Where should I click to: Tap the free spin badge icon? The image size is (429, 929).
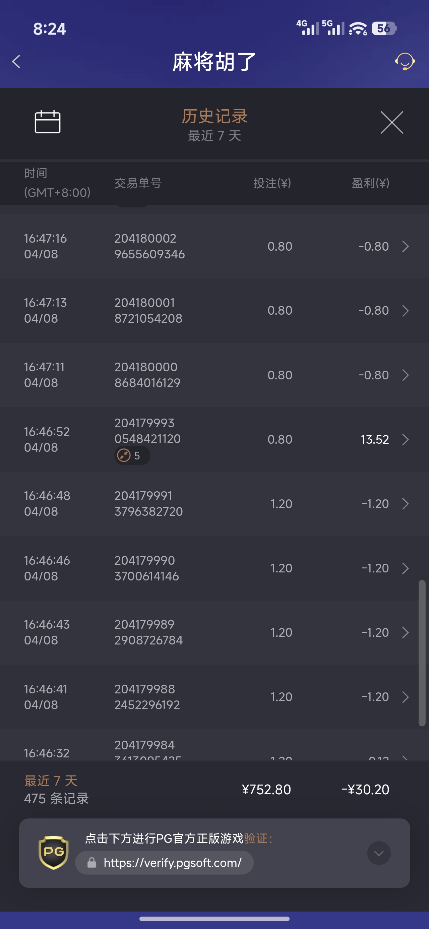pyautogui.click(x=124, y=455)
